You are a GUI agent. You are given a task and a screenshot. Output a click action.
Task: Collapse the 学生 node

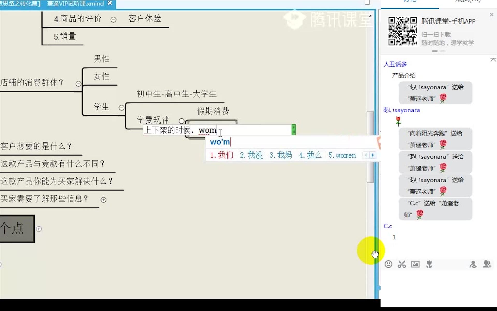pos(121,108)
